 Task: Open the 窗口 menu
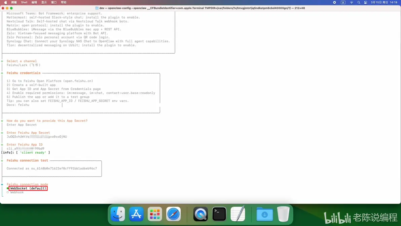tap(54, 2)
